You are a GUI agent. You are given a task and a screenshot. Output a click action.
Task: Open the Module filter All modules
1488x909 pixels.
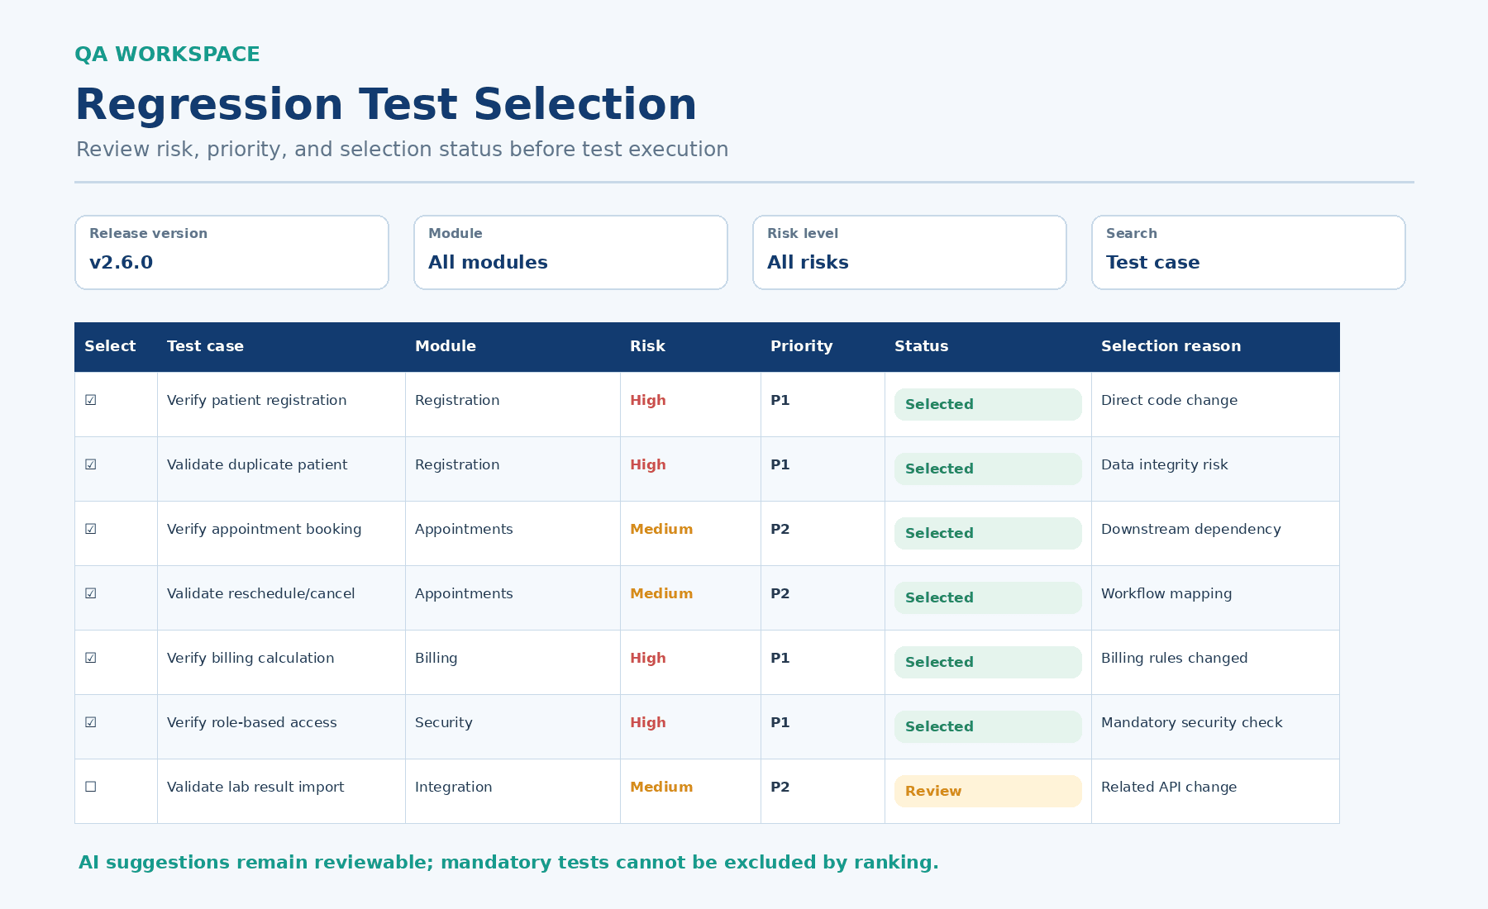coord(570,253)
